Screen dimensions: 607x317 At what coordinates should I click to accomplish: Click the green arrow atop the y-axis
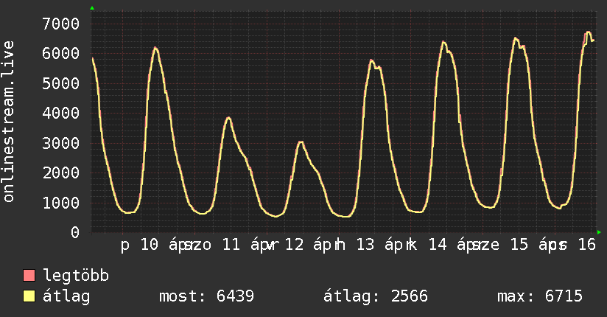(x=92, y=8)
